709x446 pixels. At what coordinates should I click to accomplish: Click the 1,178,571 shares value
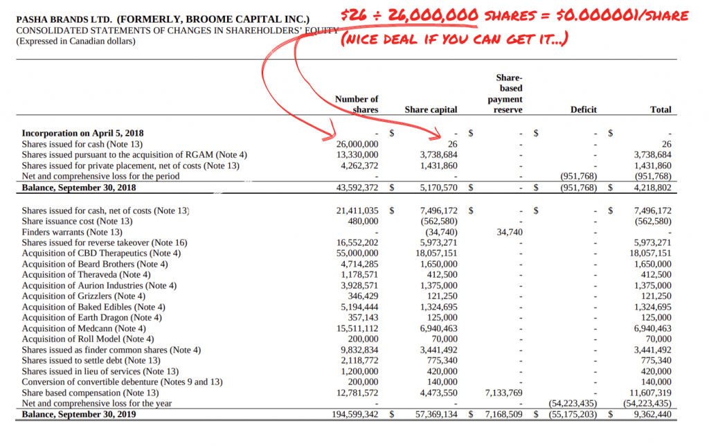[359, 274]
